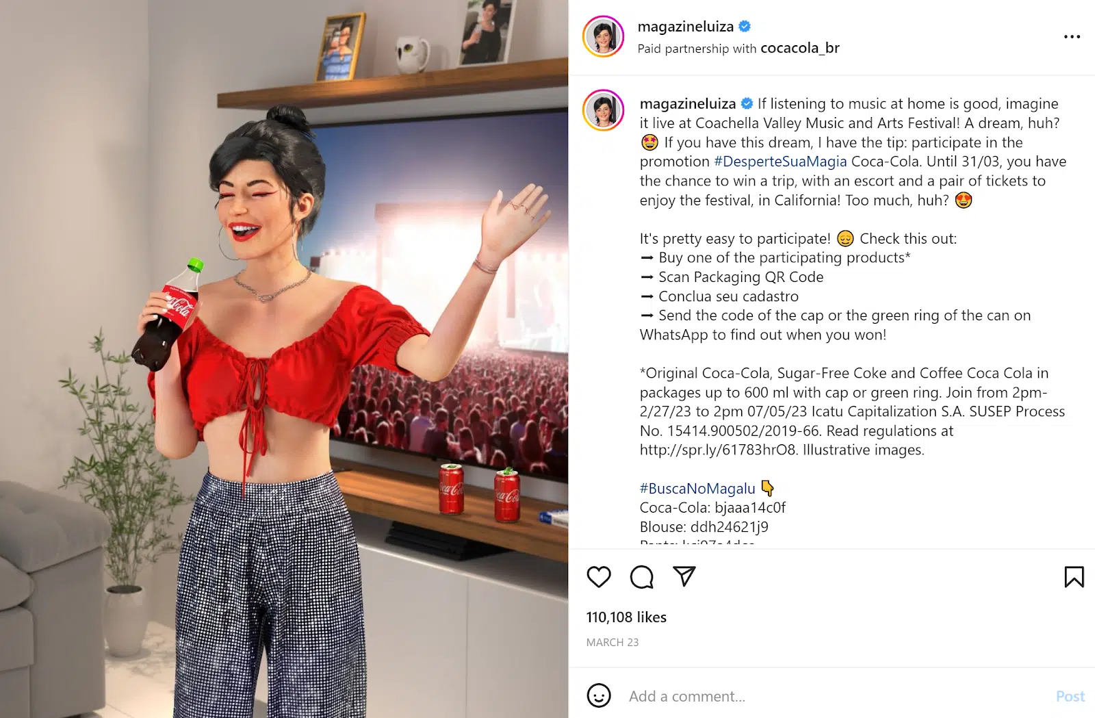Click magazineluiza username in caption
The width and height of the screenshot is (1095, 718).
(x=688, y=104)
